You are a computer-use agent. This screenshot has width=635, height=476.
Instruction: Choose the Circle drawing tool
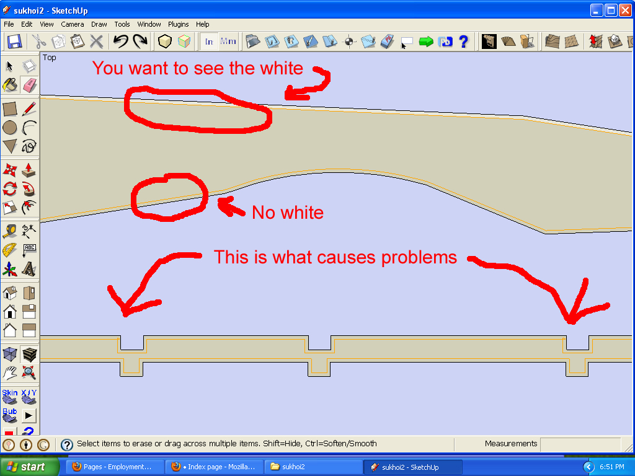[x=10, y=128]
